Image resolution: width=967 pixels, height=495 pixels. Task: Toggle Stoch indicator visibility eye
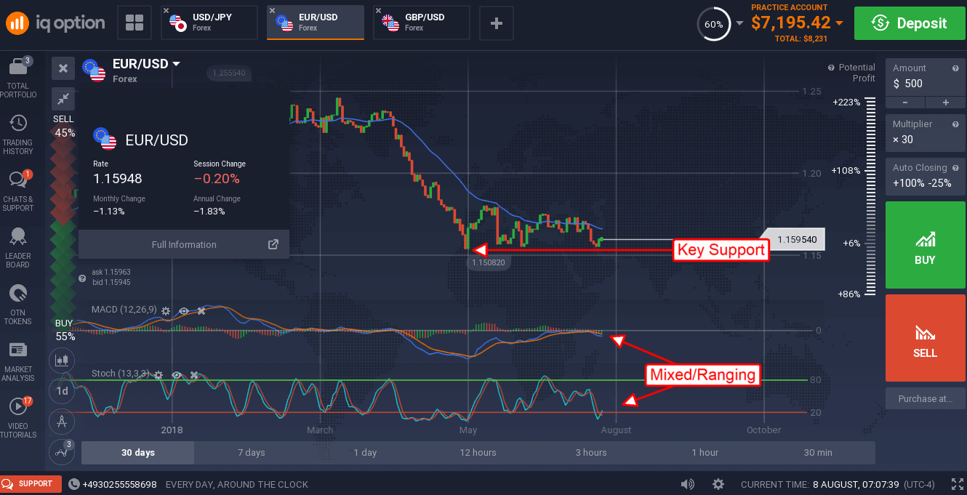pyautogui.click(x=176, y=375)
